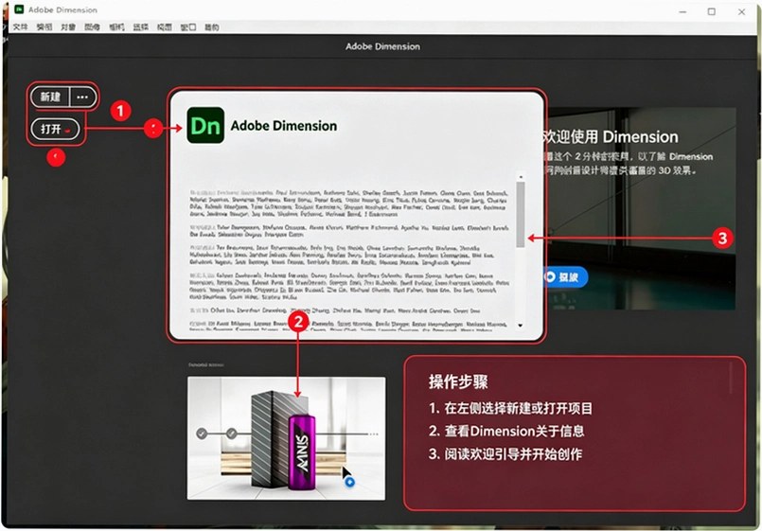Open the 对象 (Object) menu

(68, 27)
